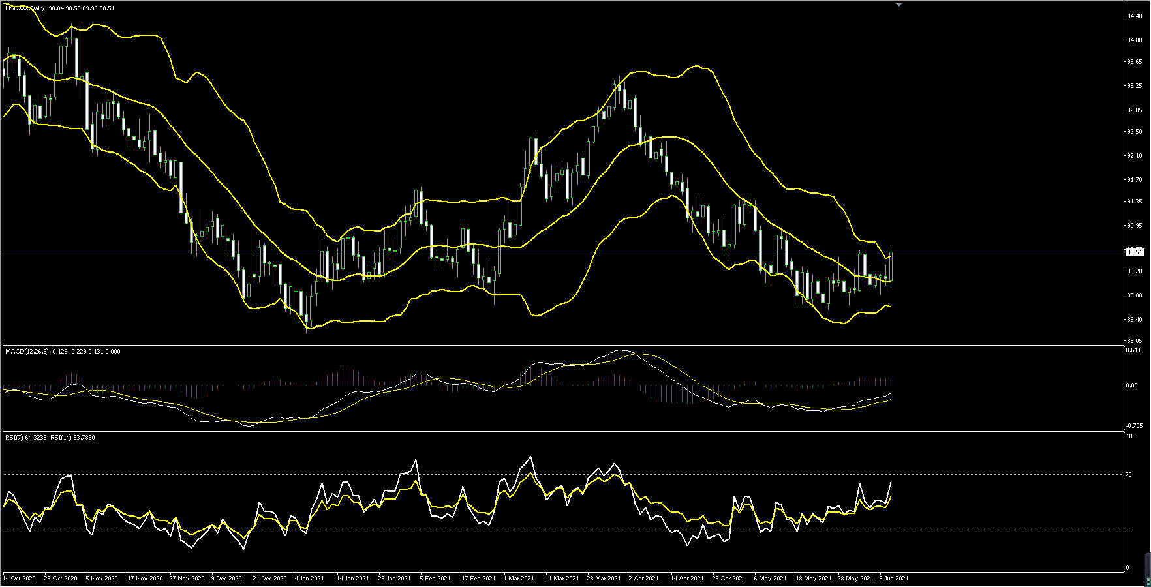
Task: Click the 2 Apr 2021 date label
Action: coord(644,579)
